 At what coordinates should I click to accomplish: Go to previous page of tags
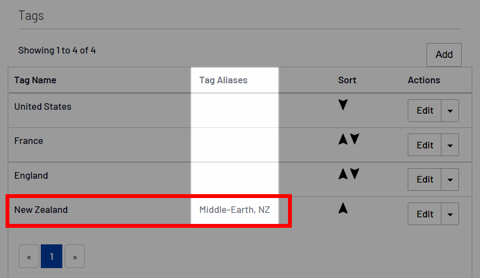tap(29, 256)
